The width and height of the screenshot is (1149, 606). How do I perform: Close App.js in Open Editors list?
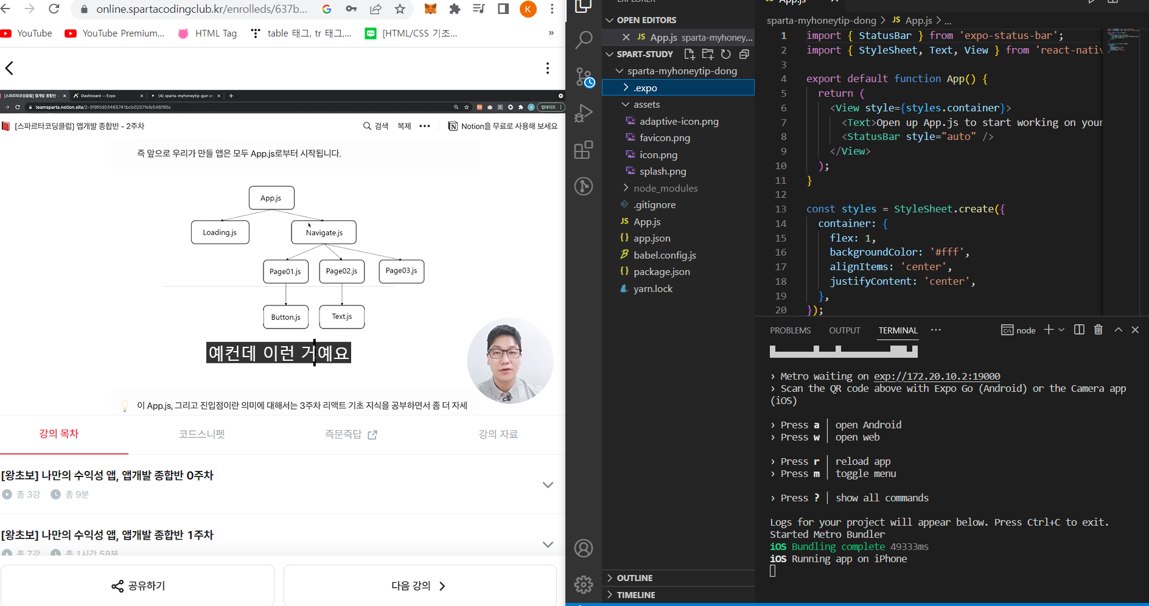click(626, 37)
